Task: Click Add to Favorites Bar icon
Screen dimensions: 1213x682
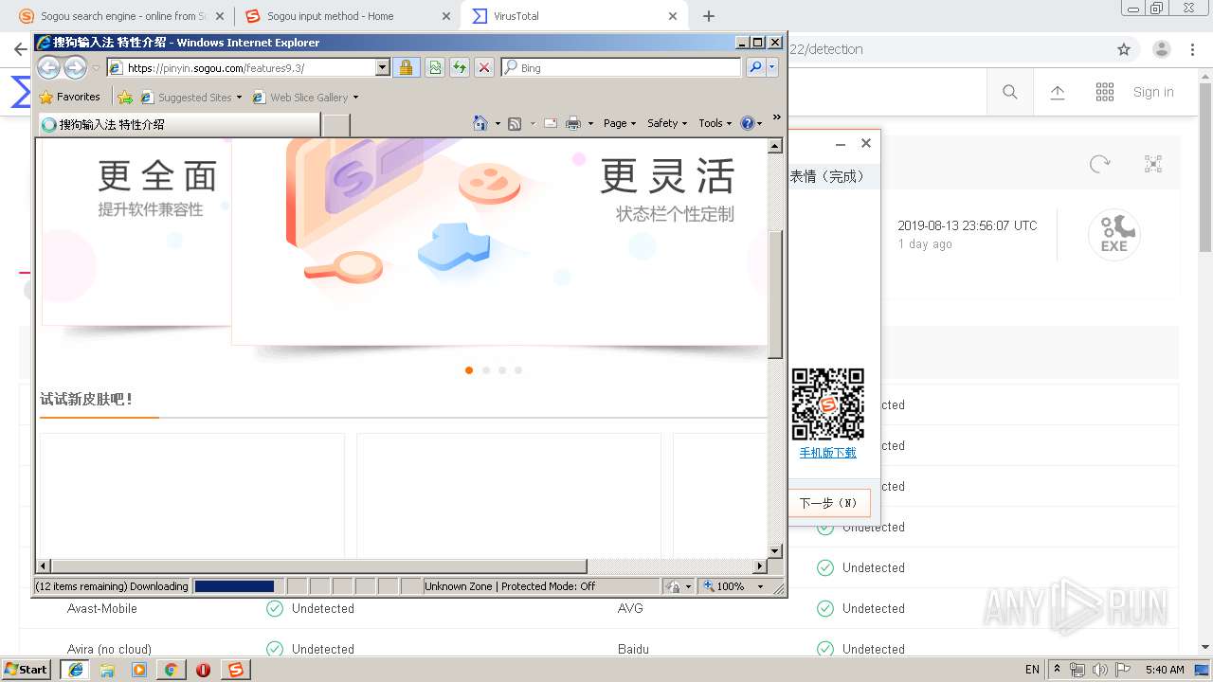Action: click(x=124, y=97)
